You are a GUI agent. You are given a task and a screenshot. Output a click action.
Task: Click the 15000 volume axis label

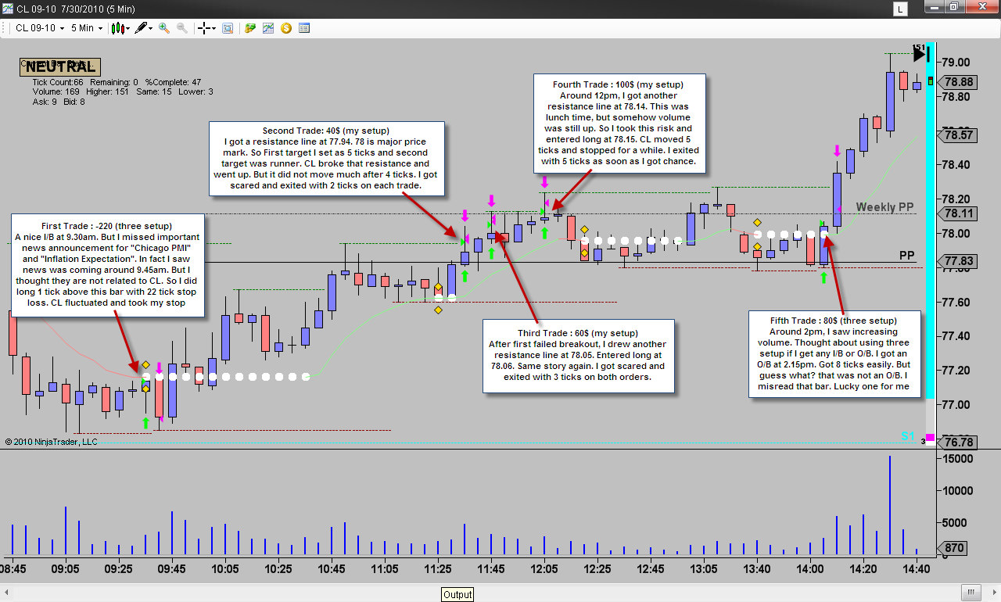[x=958, y=459]
